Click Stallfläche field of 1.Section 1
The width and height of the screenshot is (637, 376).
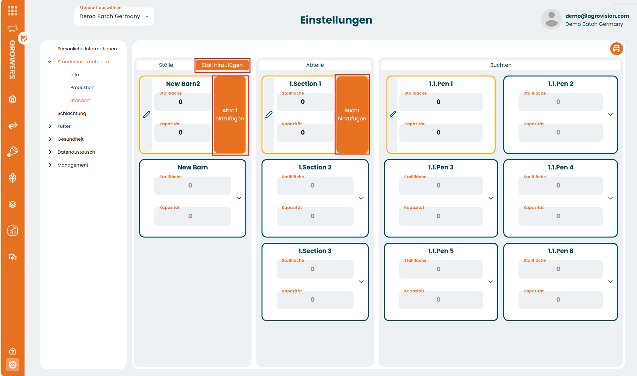tap(305, 102)
